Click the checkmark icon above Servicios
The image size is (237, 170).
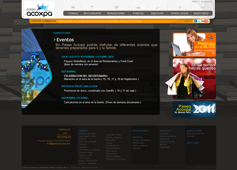coord(157,7)
